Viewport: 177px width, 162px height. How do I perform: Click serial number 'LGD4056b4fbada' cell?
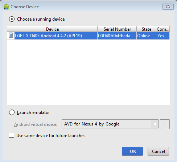(117, 36)
